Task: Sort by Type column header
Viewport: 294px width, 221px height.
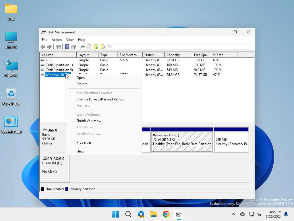Action: [108, 55]
